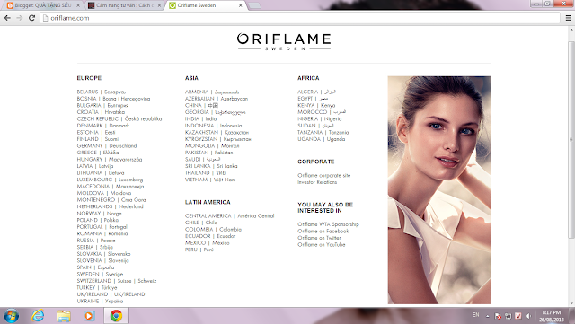Reload the Oriflame page
The height and width of the screenshot is (324, 575).
pos(32,18)
